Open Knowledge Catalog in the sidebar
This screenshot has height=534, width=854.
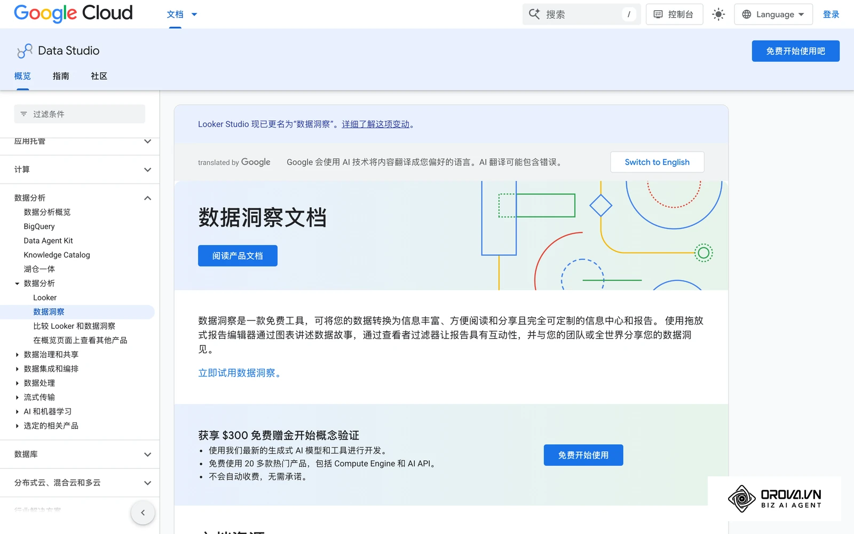(57, 255)
